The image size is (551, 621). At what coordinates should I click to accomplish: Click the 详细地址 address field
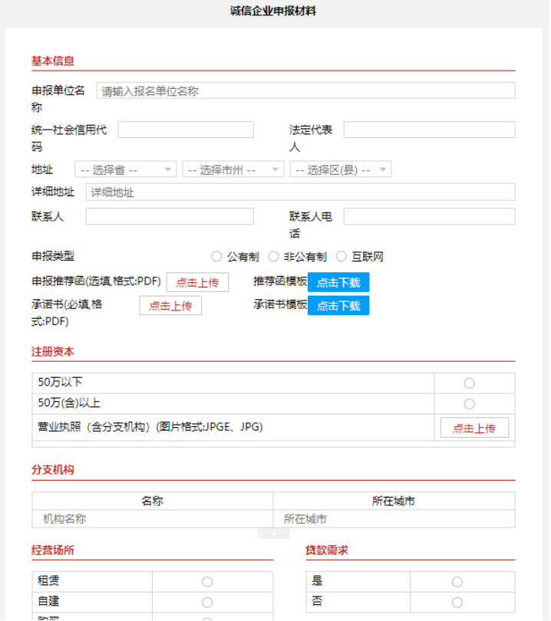(x=300, y=192)
